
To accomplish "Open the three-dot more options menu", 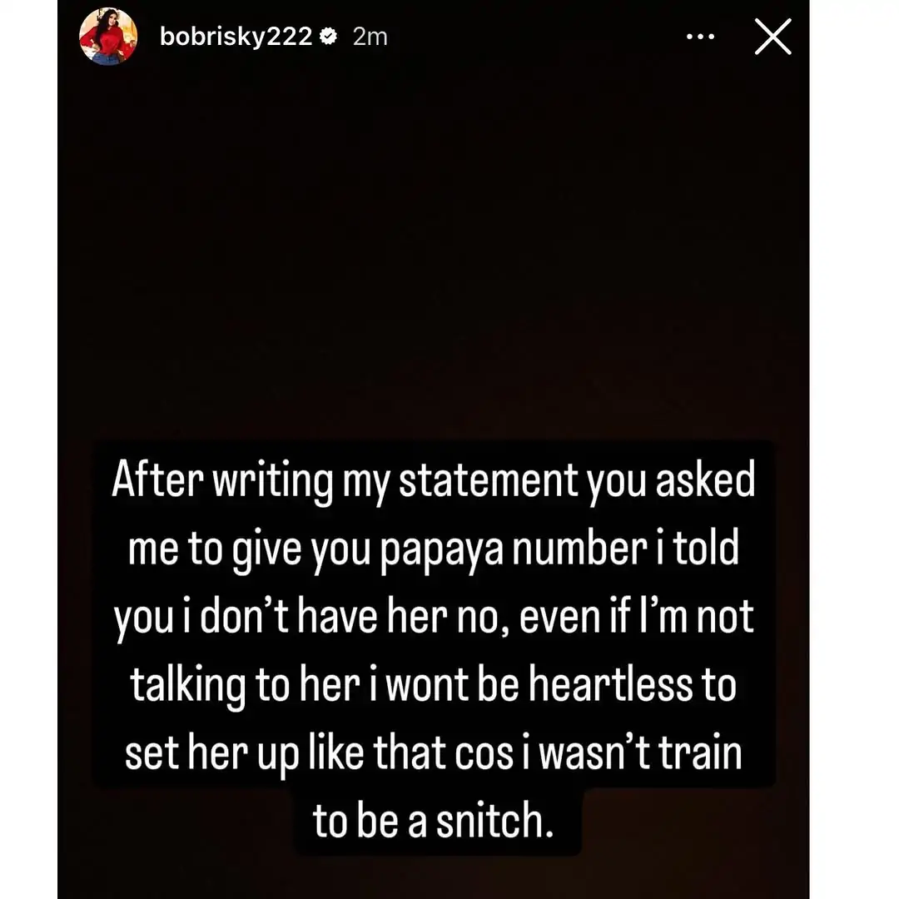I will 700,37.
